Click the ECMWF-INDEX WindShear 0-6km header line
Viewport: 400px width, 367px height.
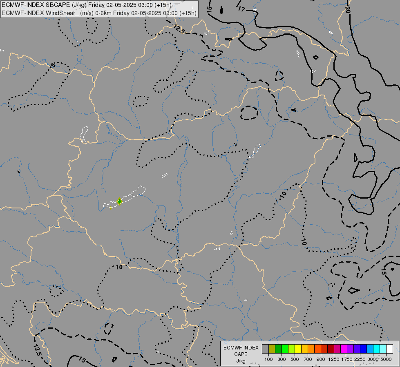(99, 13)
